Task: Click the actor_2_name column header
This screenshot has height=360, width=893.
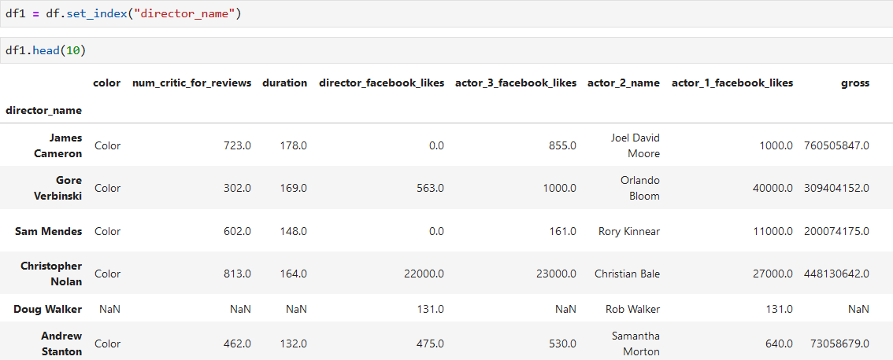Action: (624, 83)
